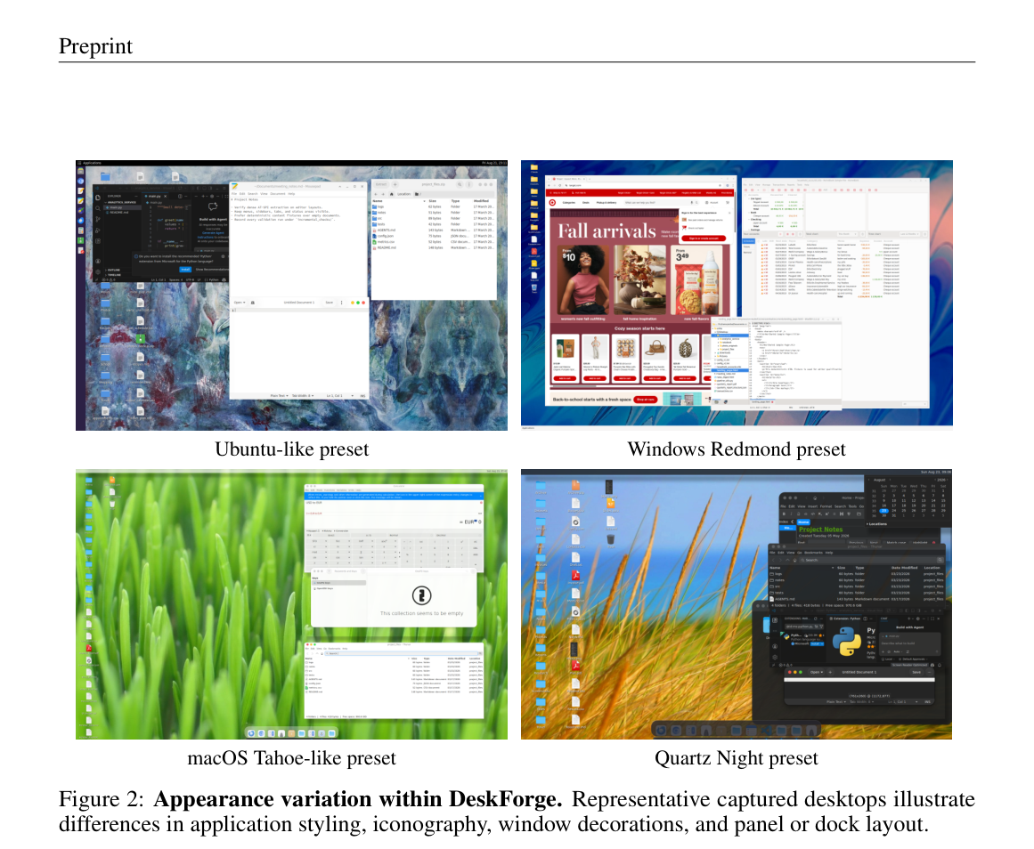Click Categories on Target navigation bar

pos(569,202)
